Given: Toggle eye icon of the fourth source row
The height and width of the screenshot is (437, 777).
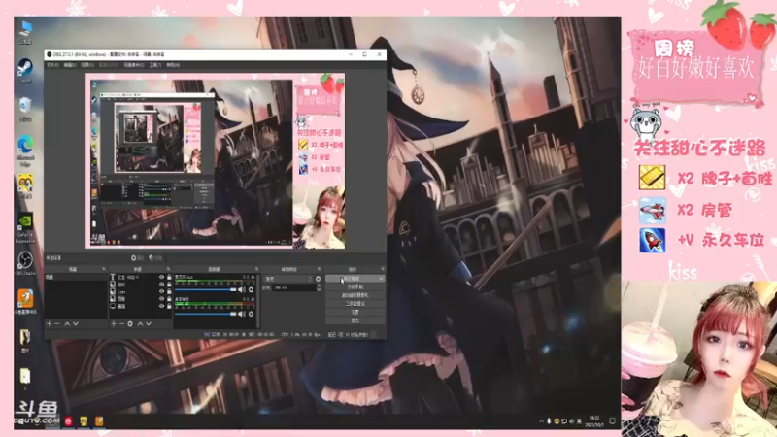Looking at the screenshot, I should click(x=161, y=299).
